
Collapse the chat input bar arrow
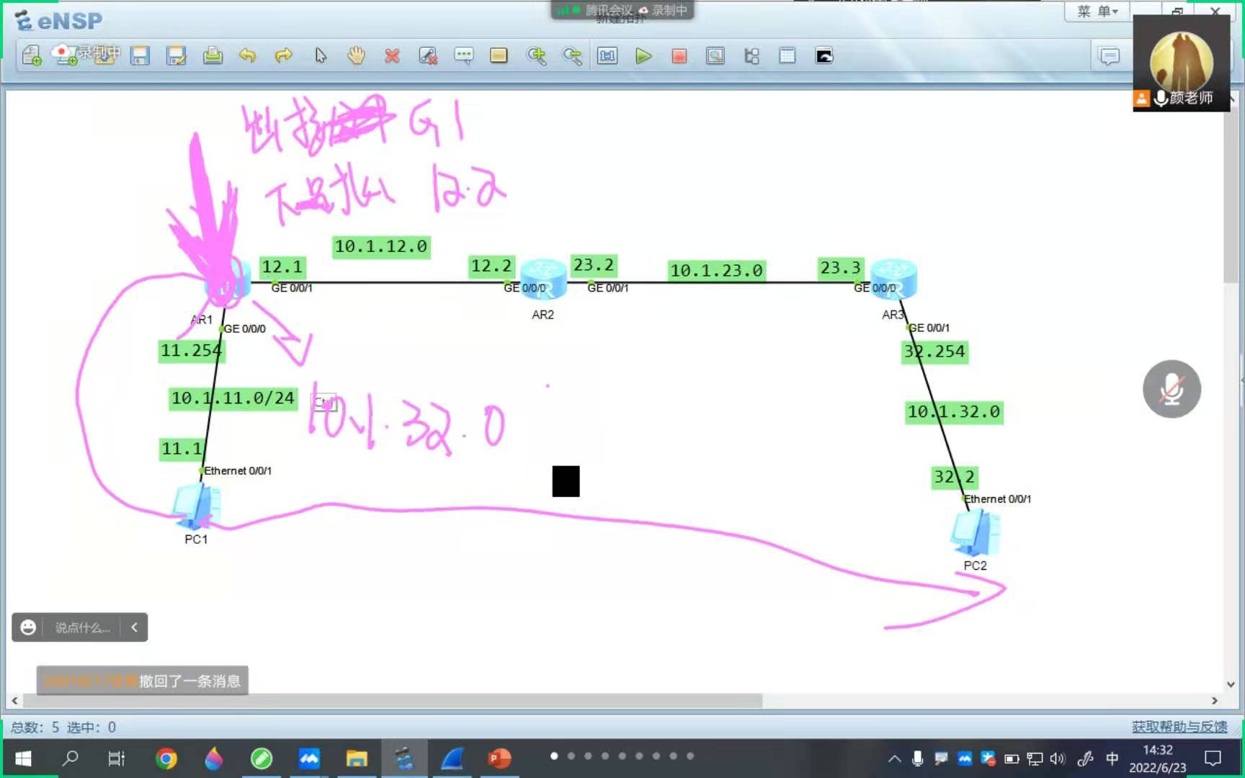point(135,627)
